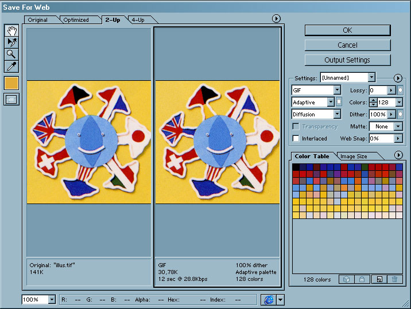Open the zoom level 100% dropdown
411x309 pixels.
(x=38, y=300)
